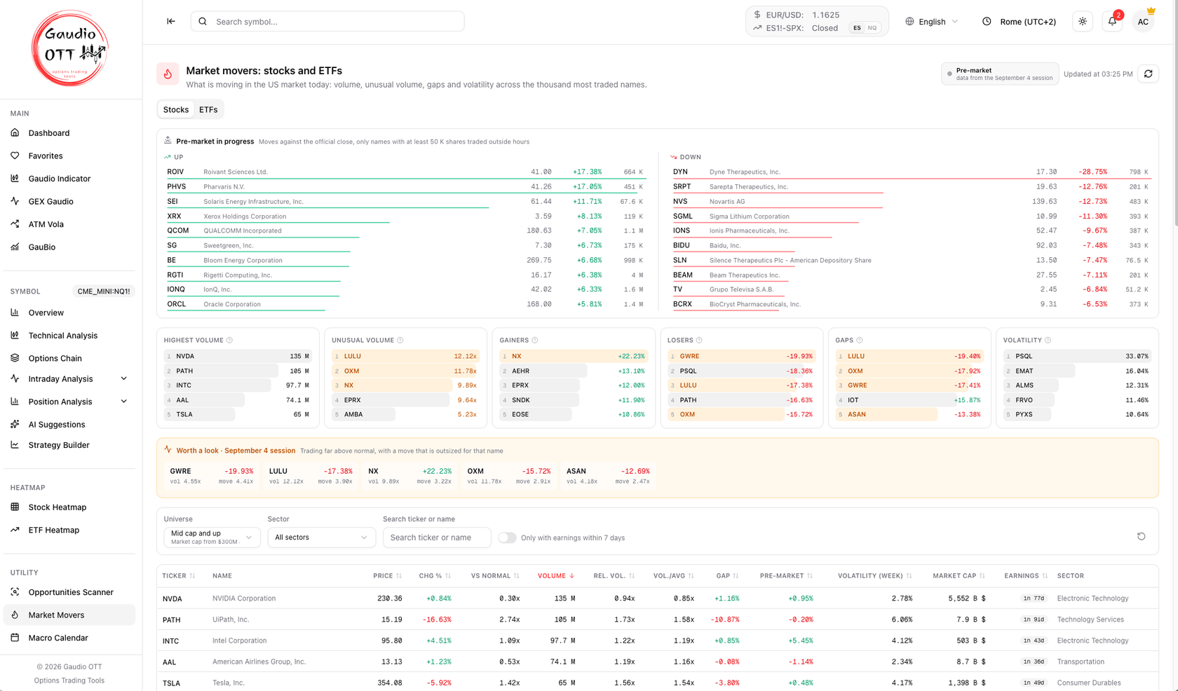Screen dimensions: 1178x691
Task: Sort table by Volume column
Action: point(556,576)
